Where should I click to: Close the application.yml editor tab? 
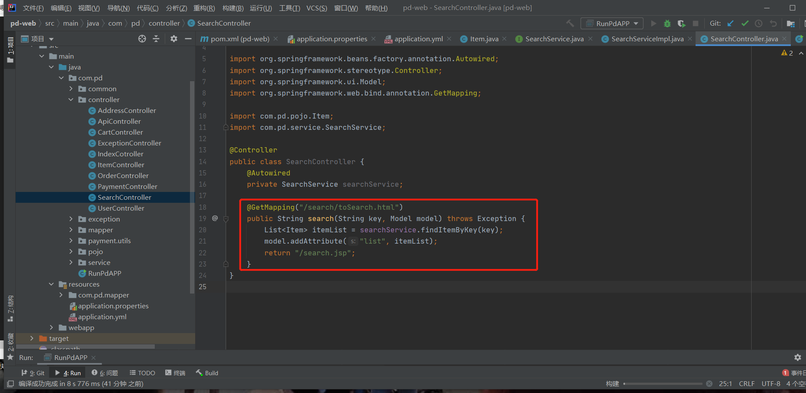[x=449, y=39]
